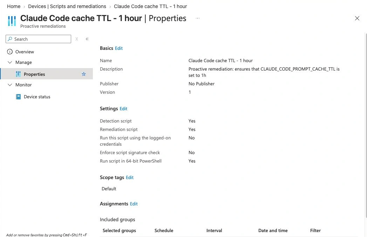Screen dimensions: 367x237
Task: Open Devices | Scripts and remediations breadcrumb
Action: coord(67,6)
